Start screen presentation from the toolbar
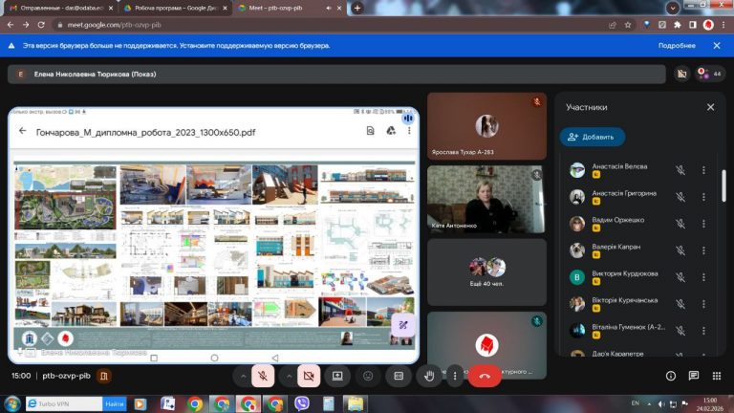The width and height of the screenshot is (734, 413). (337, 377)
